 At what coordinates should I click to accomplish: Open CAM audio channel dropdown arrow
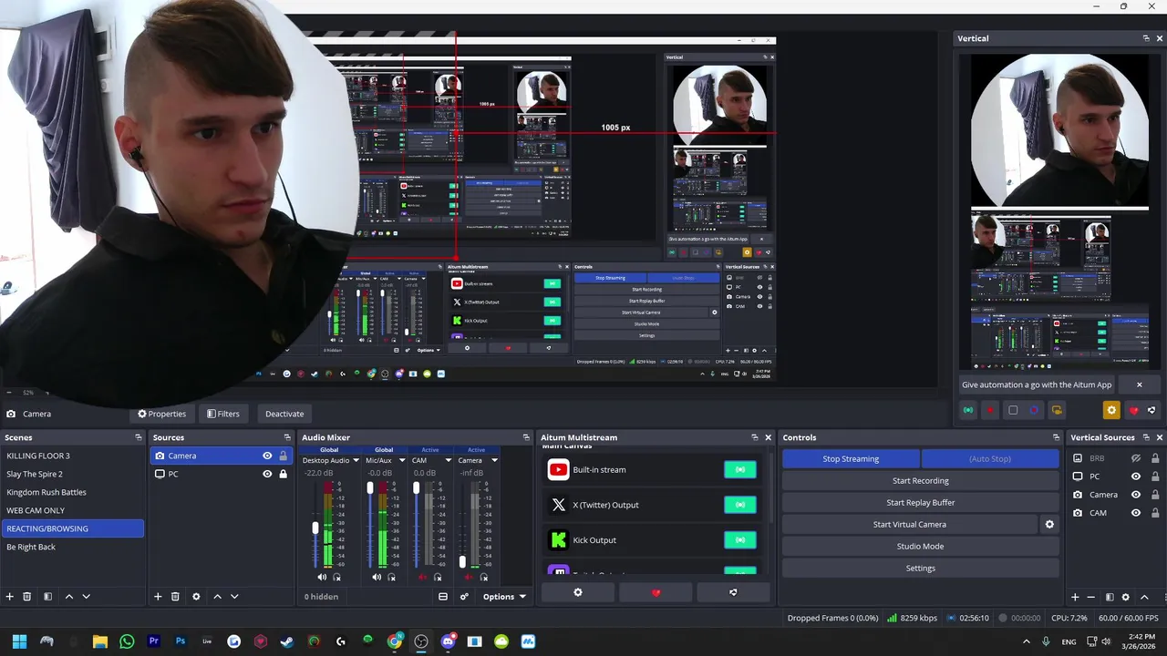(x=448, y=461)
